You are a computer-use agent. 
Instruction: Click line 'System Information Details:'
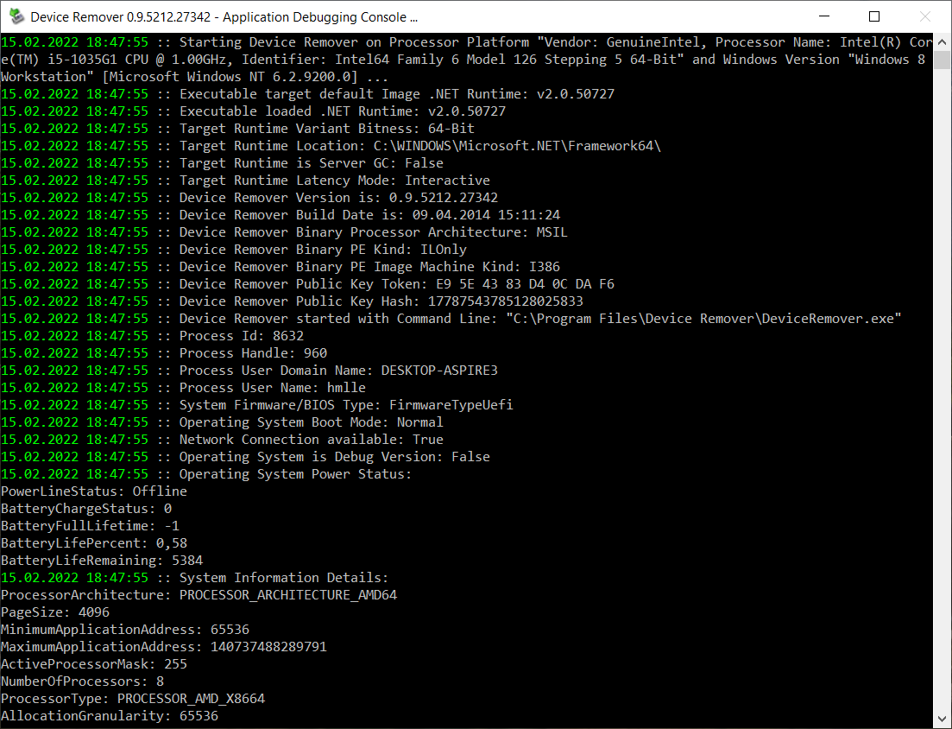click(195, 578)
